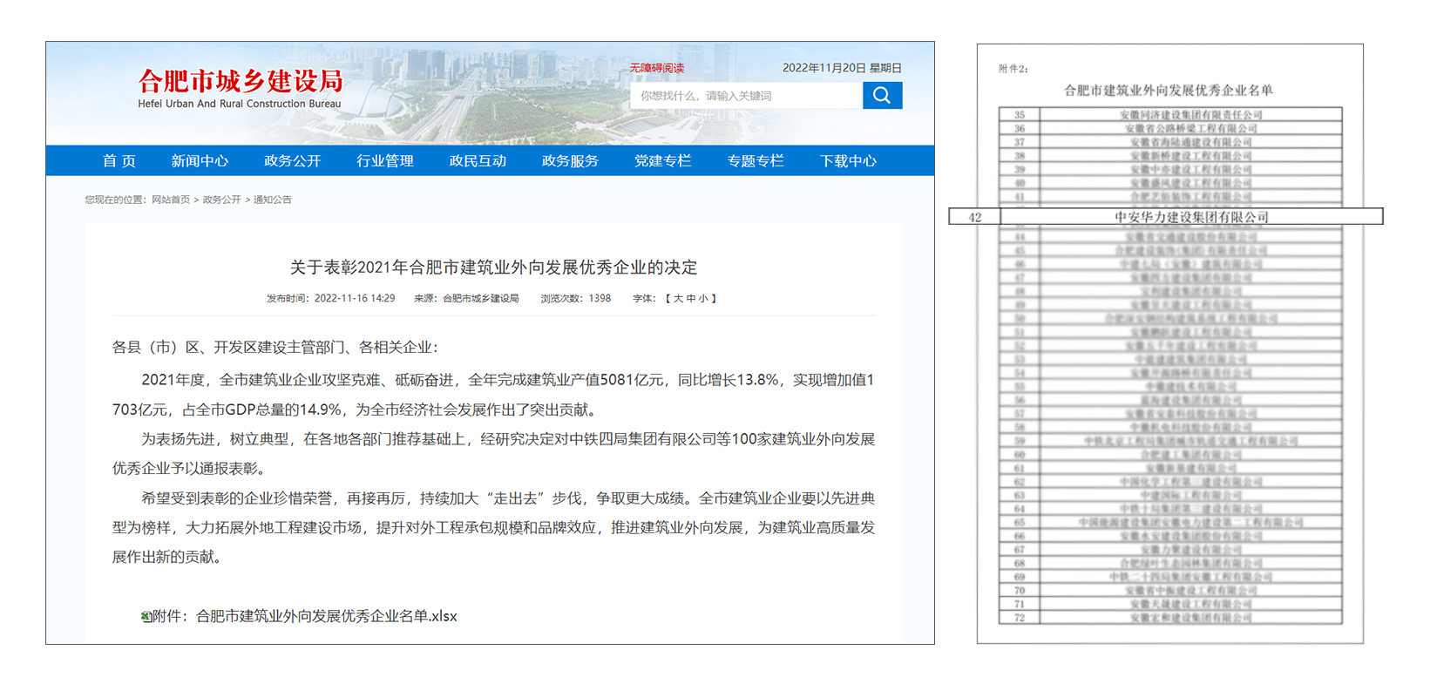Viewport: 1437px width, 684px height.
Task: Open 政务服务 from the navigation bar
Action: point(570,161)
